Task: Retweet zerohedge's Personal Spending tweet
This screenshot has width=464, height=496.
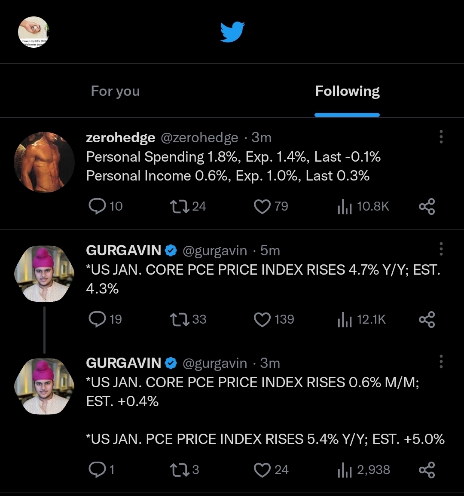Action: click(177, 206)
